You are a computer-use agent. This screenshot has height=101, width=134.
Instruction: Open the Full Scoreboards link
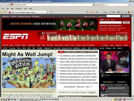[x=122, y=33]
